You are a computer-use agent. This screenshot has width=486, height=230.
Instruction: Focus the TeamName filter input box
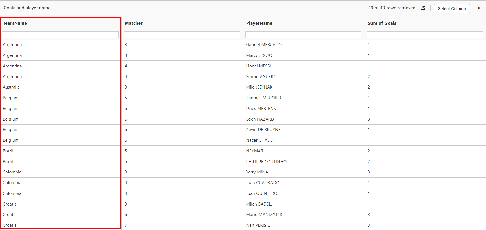pos(60,35)
